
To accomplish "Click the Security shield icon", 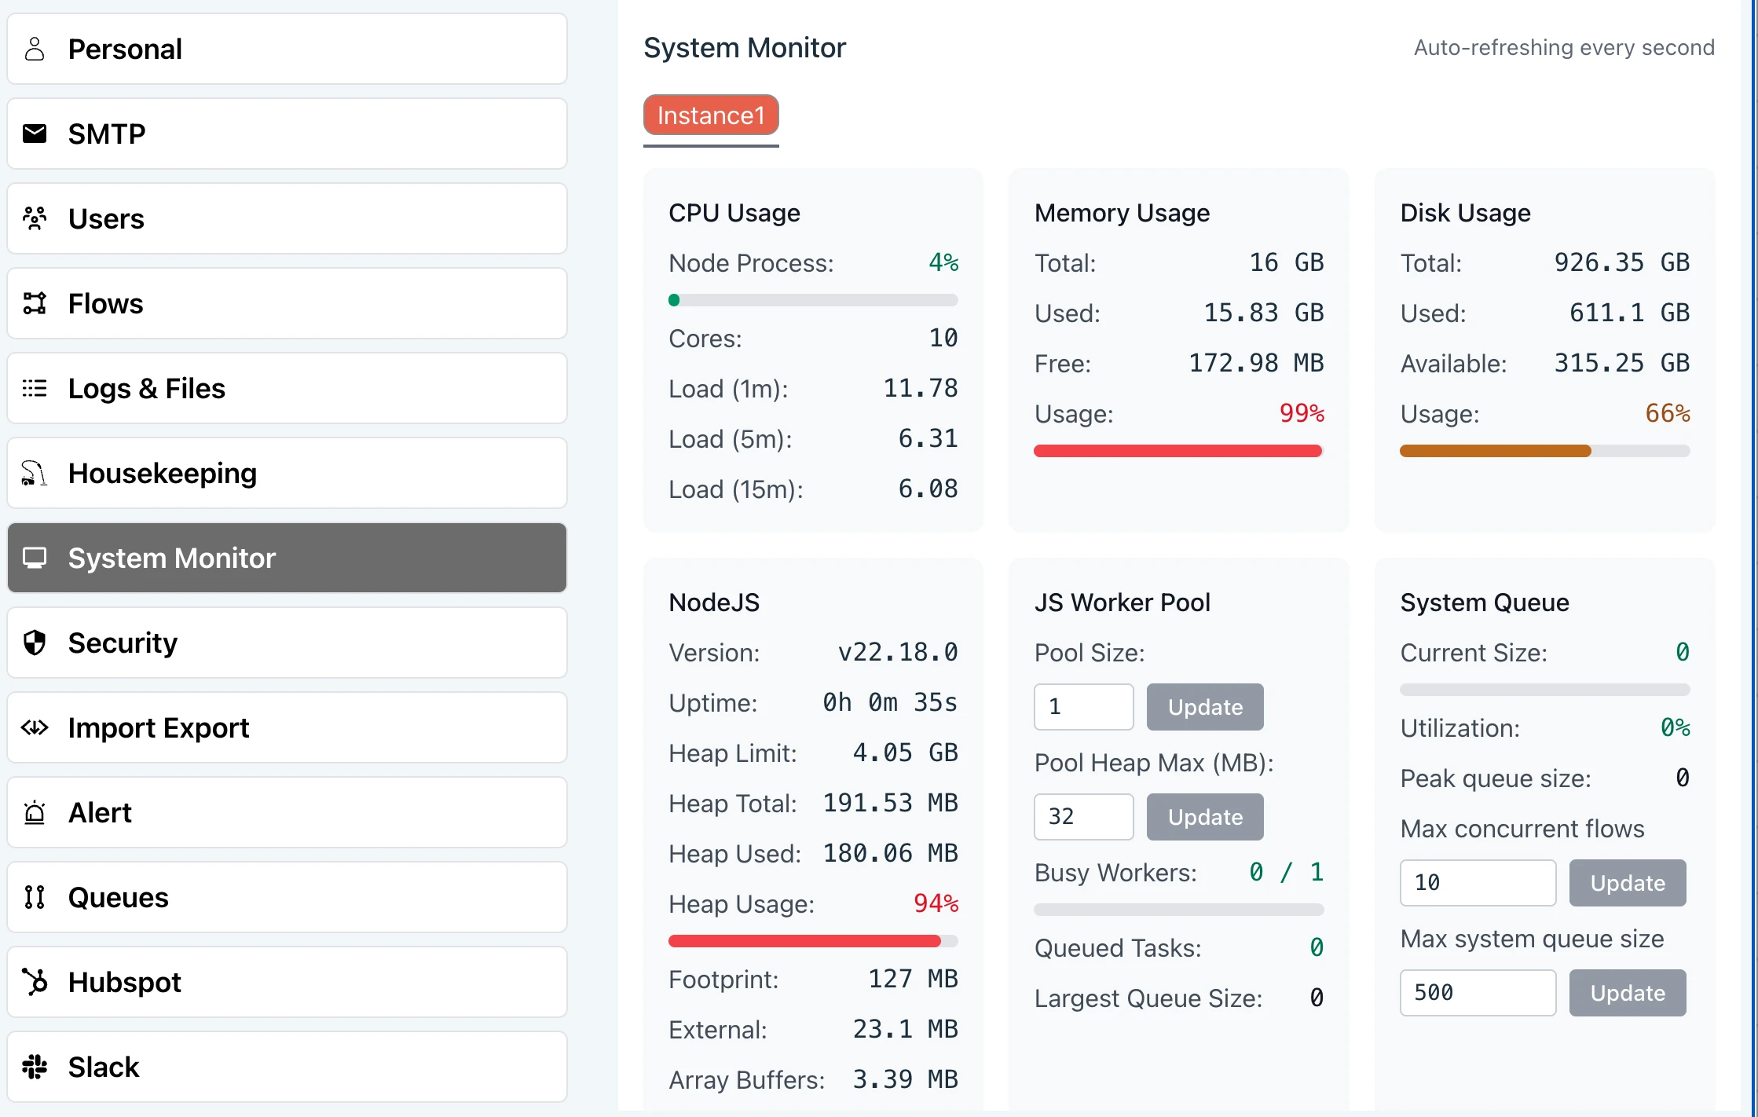I will pyautogui.click(x=35, y=643).
